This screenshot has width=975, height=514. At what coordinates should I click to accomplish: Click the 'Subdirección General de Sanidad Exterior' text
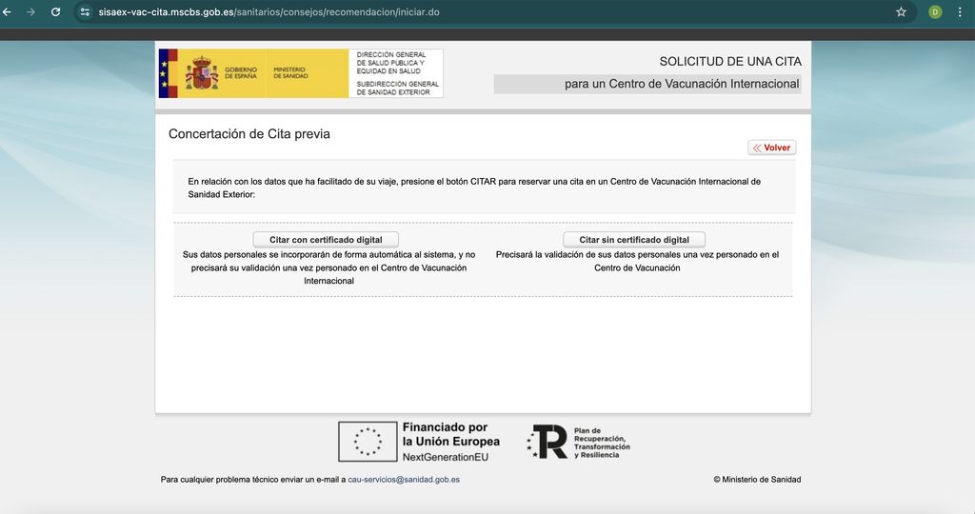tap(397, 88)
